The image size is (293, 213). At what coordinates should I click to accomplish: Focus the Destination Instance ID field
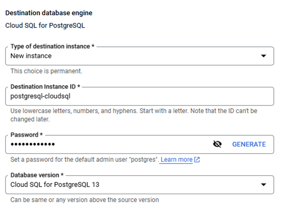(x=139, y=96)
